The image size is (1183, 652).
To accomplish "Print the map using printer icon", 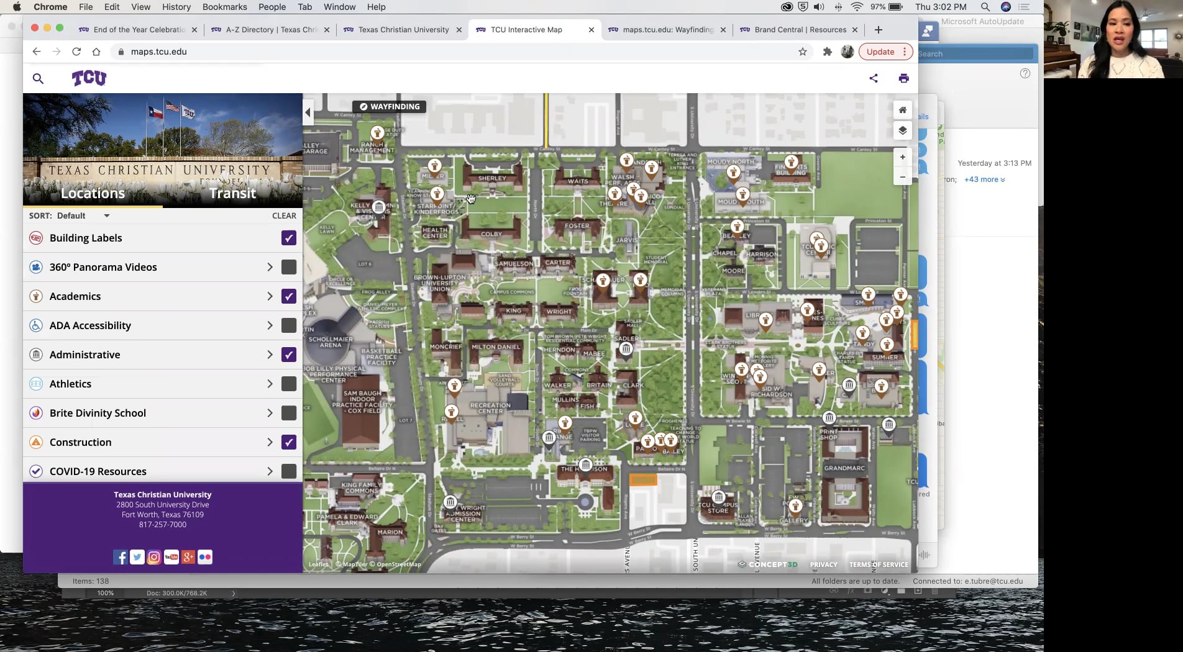I will click(903, 78).
